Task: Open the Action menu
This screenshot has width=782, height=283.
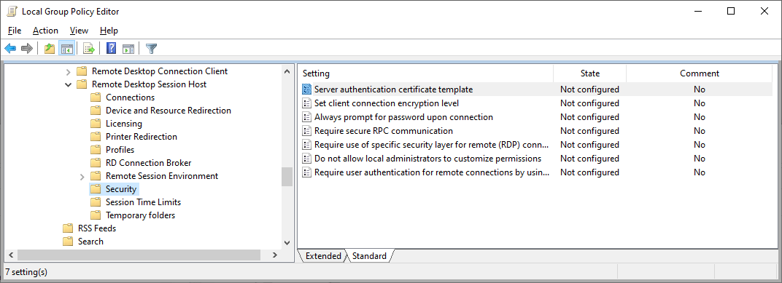Action: tap(45, 31)
